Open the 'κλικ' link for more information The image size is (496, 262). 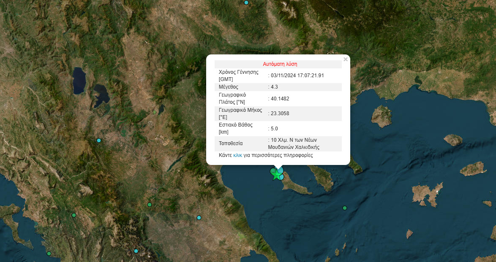[x=237, y=155]
